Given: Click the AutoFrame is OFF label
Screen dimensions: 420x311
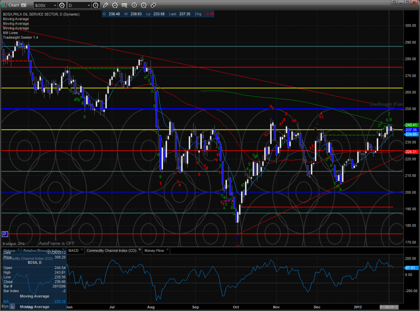Looking at the screenshot, I should (57, 244).
